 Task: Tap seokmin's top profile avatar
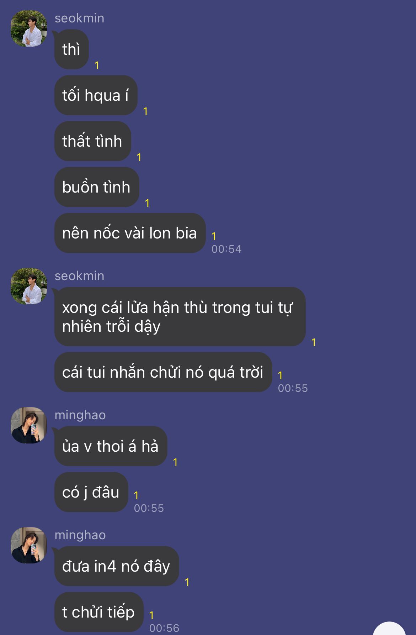[x=29, y=28]
